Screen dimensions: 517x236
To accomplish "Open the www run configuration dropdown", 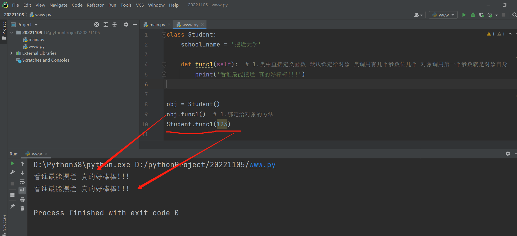I will (443, 15).
